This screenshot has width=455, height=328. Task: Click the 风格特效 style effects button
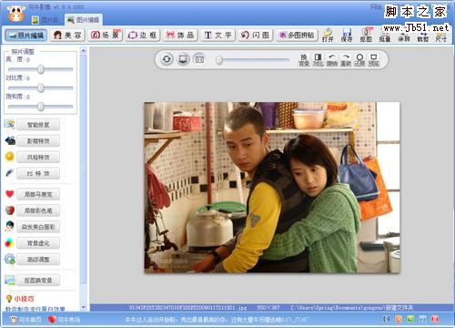38,158
